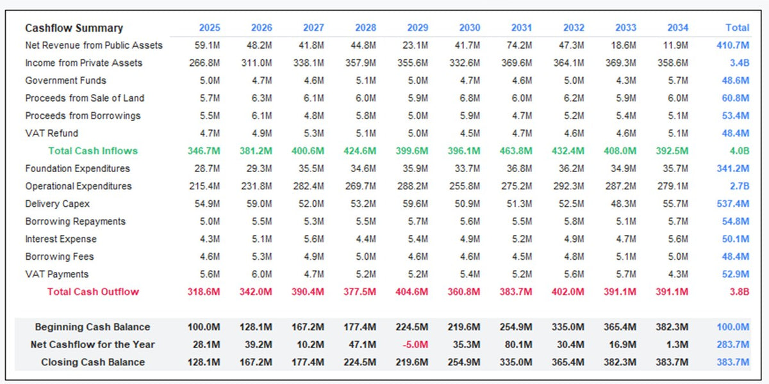Click the VAT Payments row label
769x384 pixels.
pos(56,274)
